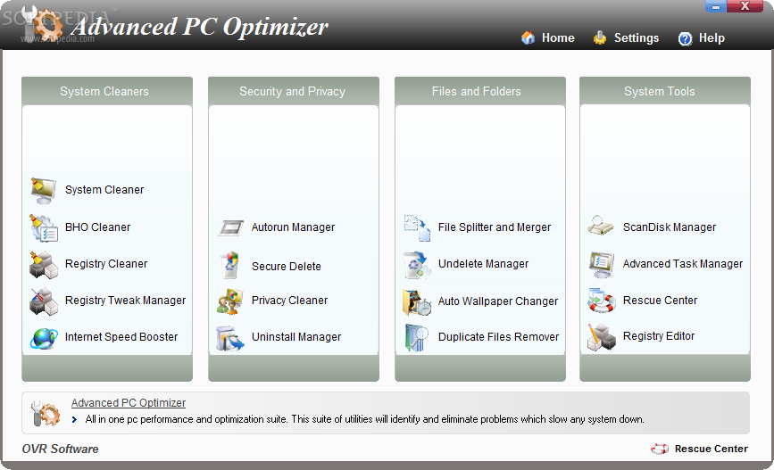Image resolution: width=774 pixels, height=470 pixels.
Task: Select Secure Delete
Action: point(287,267)
